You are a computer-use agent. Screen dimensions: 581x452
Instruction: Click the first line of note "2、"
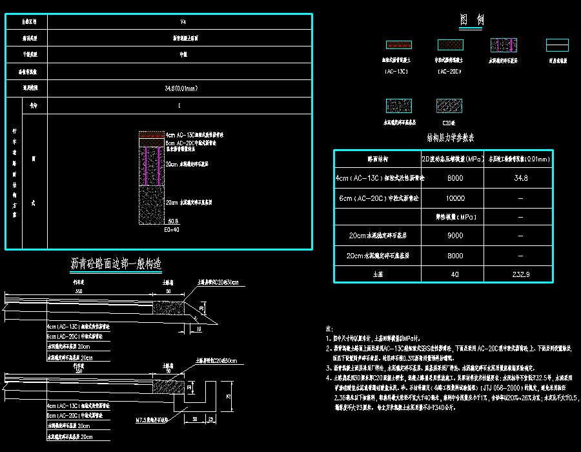pos(449,349)
